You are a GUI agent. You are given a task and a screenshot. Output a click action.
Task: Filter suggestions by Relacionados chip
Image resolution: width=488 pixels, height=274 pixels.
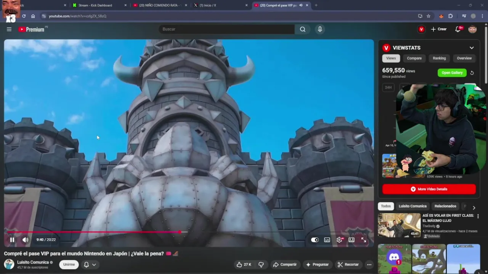pos(445,206)
